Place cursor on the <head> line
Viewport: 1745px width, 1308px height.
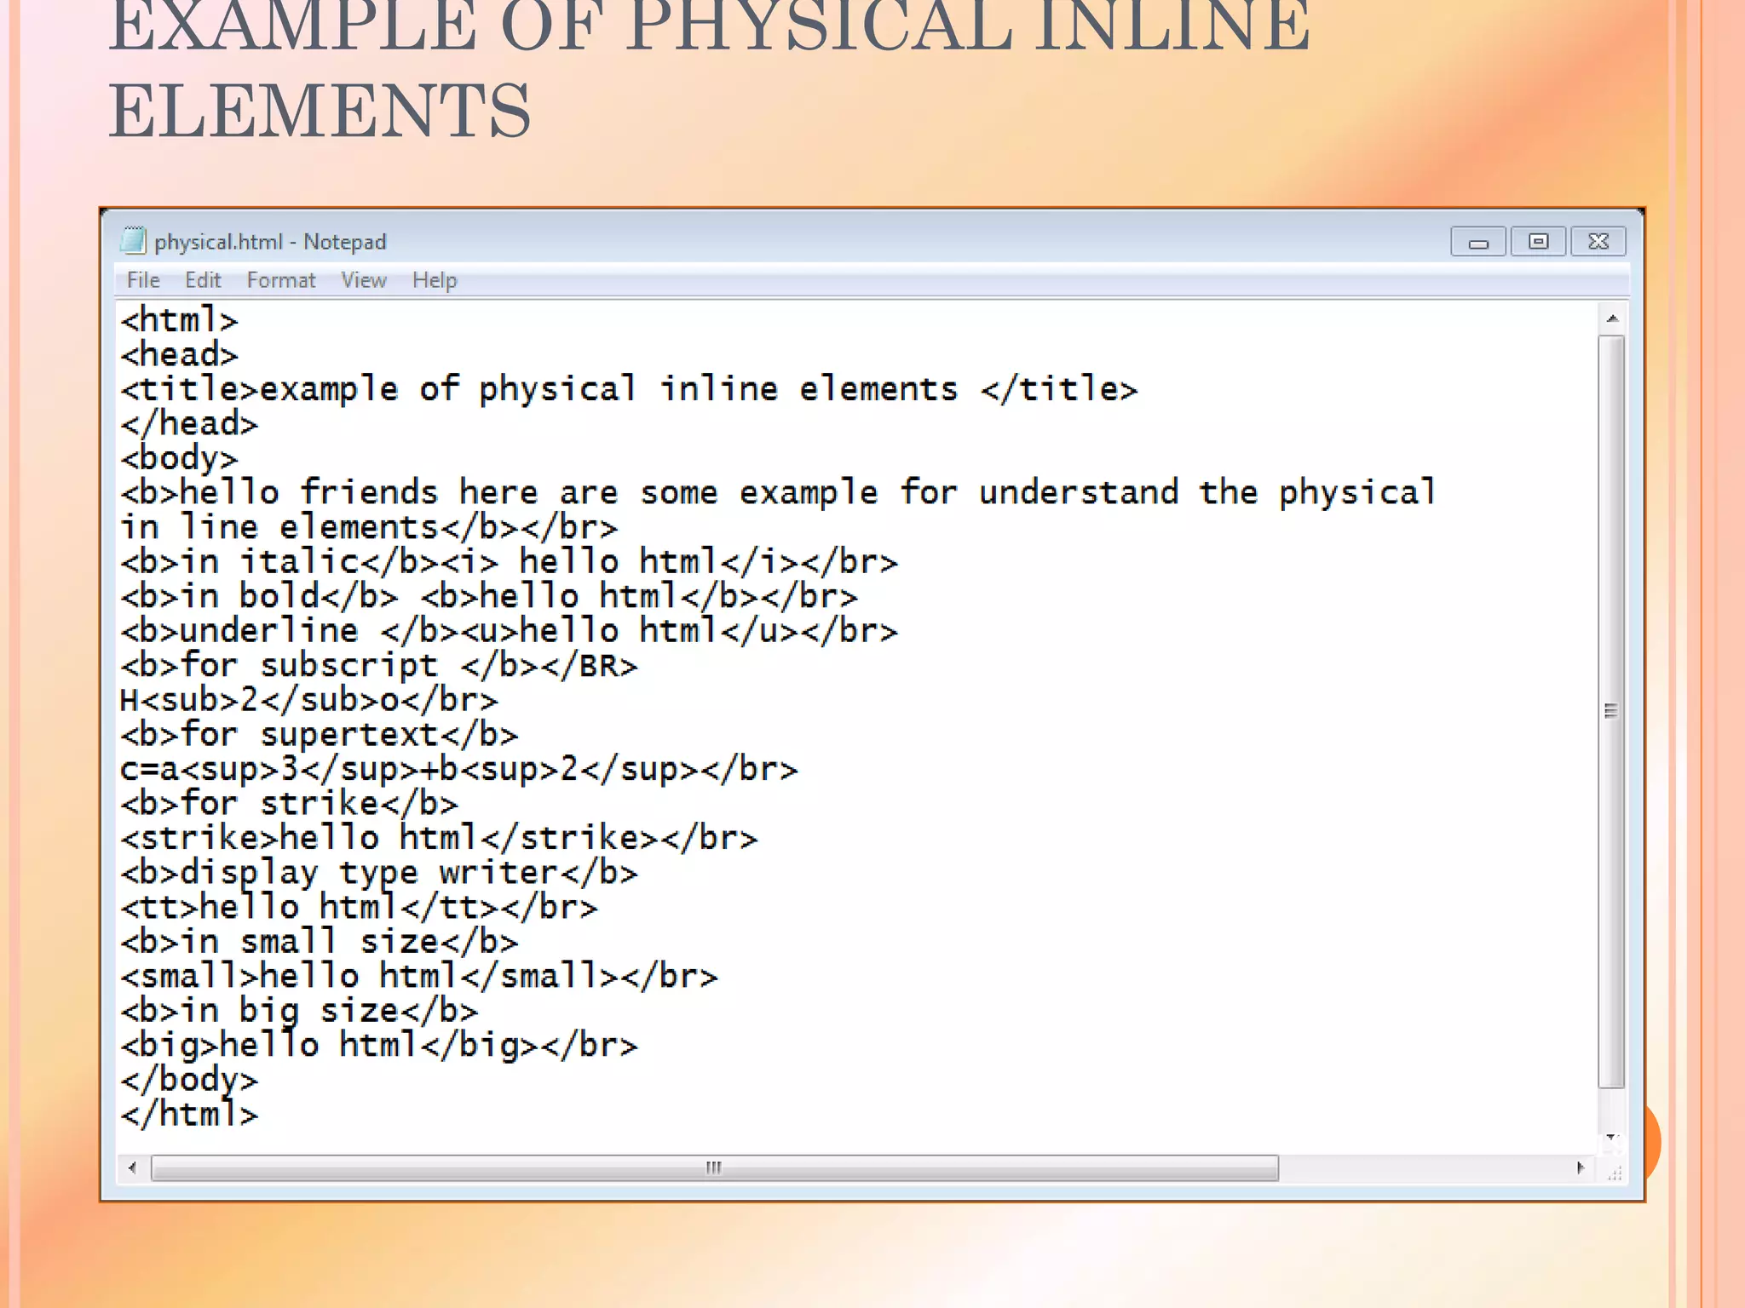pyautogui.click(x=179, y=355)
